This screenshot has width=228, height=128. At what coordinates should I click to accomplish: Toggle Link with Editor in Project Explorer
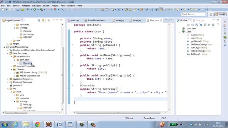[x=43, y=21]
